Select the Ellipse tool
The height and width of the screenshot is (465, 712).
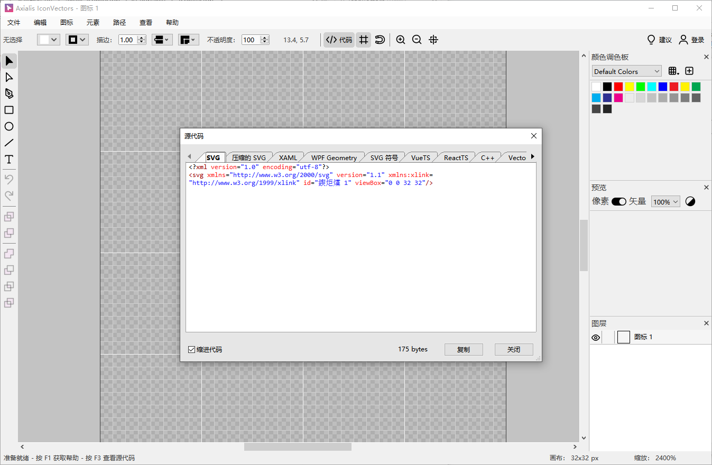(9, 126)
